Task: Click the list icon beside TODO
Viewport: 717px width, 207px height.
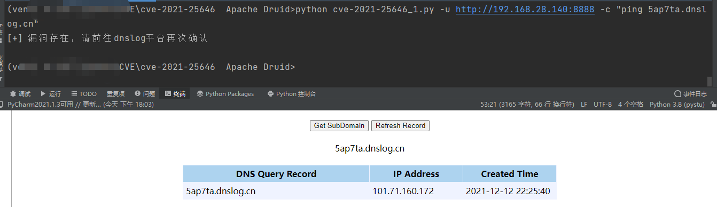Action: click(x=74, y=93)
